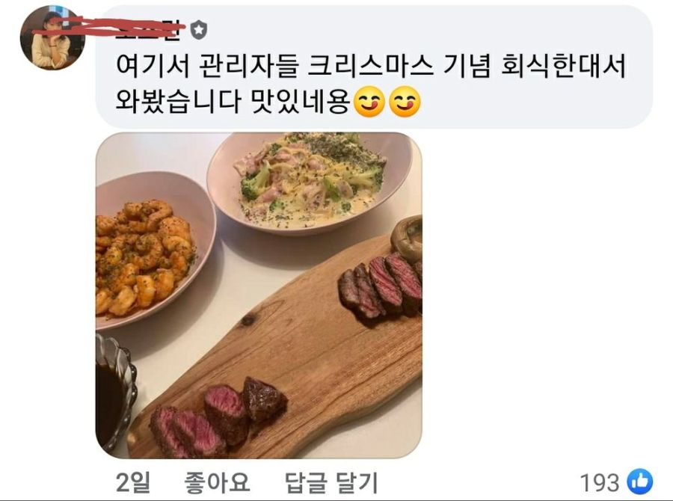Click the 좋아요 like link
The width and height of the screenshot is (673, 501).
click(x=217, y=482)
